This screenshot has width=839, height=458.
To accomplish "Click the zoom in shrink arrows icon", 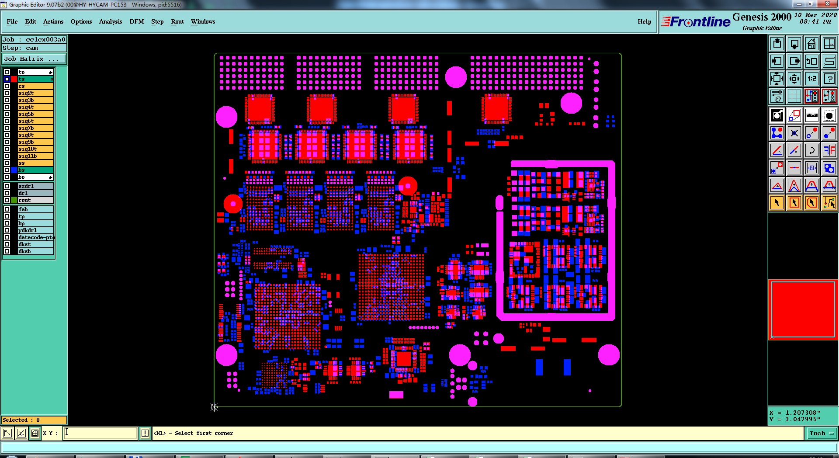I will (794, 79).
